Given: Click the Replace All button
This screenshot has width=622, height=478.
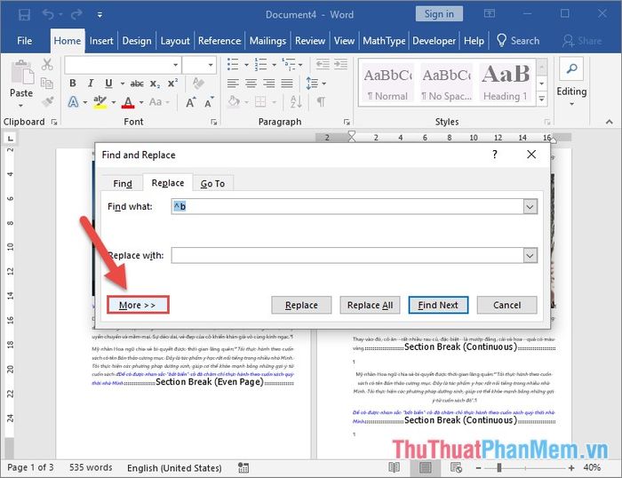Looking at the screenshot, I should click(x=371, y=305).
